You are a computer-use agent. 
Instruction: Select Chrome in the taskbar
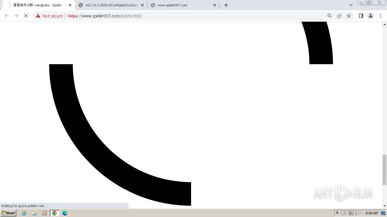[x=55, y=213]
